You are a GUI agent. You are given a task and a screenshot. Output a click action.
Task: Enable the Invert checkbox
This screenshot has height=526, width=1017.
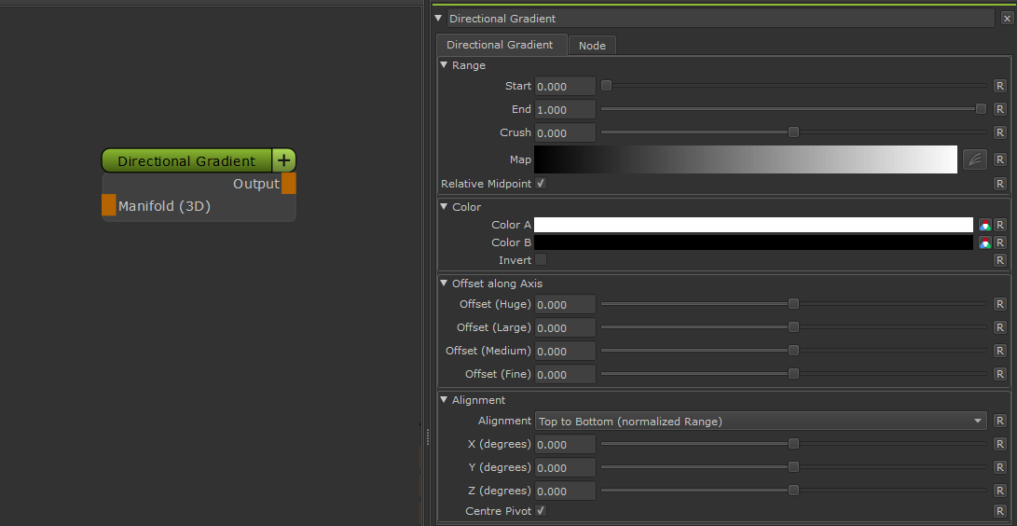[541, 260]
